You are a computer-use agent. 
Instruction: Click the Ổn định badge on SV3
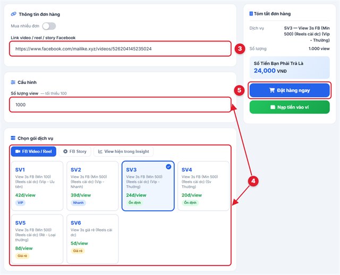point(134,203)
